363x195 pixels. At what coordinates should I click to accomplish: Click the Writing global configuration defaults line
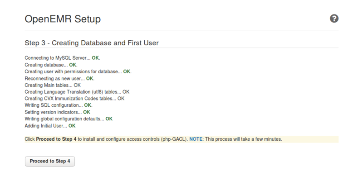click(x=64, y=119)
